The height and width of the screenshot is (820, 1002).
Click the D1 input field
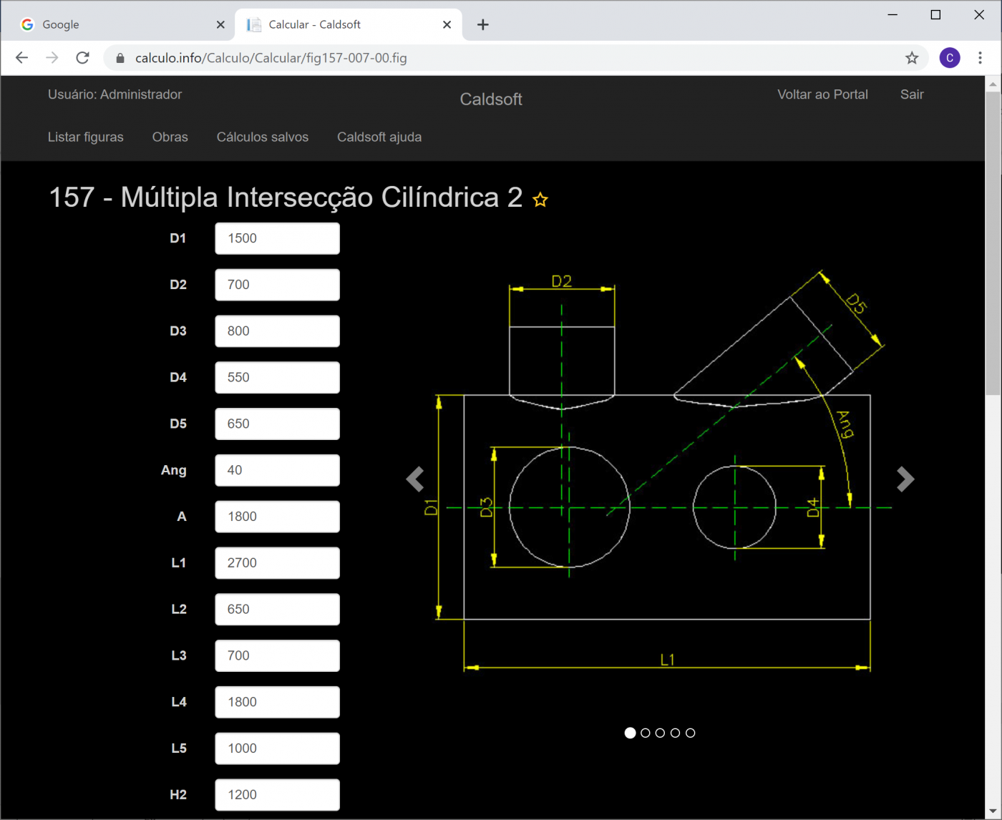pyautogui.click(x=277, y=239)
